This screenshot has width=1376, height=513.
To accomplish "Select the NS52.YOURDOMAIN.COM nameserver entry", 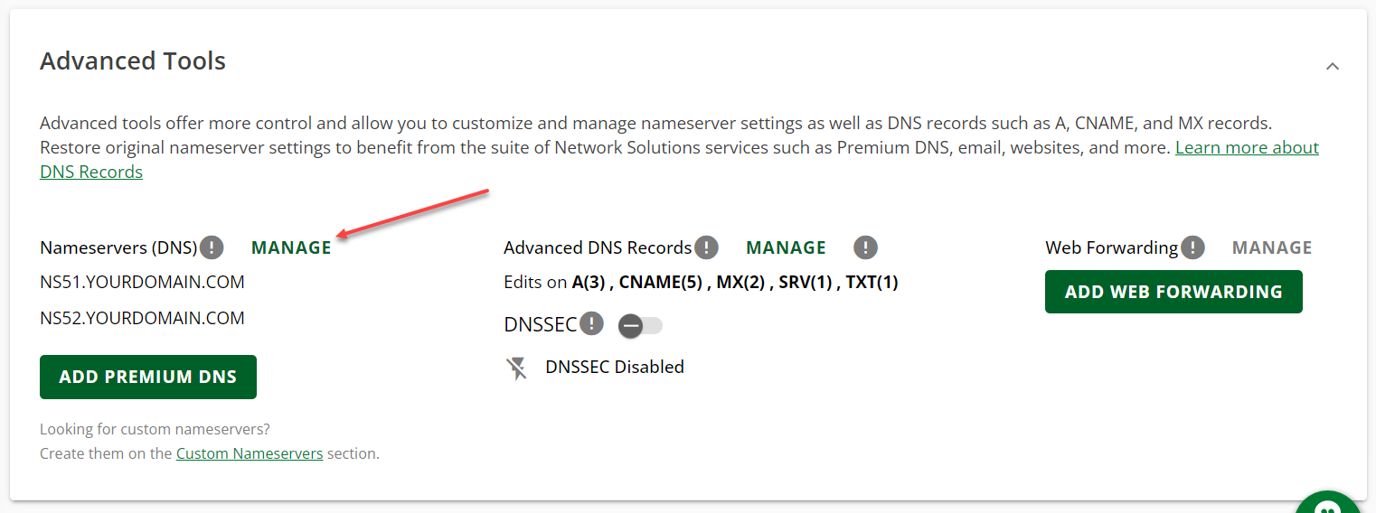I will [142, 318].
